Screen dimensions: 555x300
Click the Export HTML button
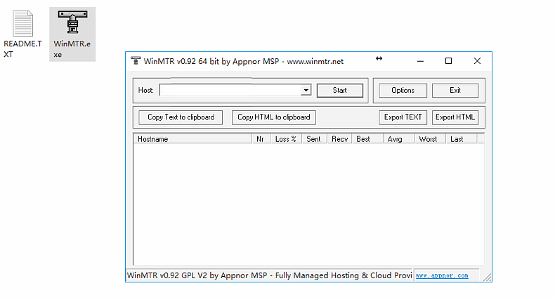point(455,117)
